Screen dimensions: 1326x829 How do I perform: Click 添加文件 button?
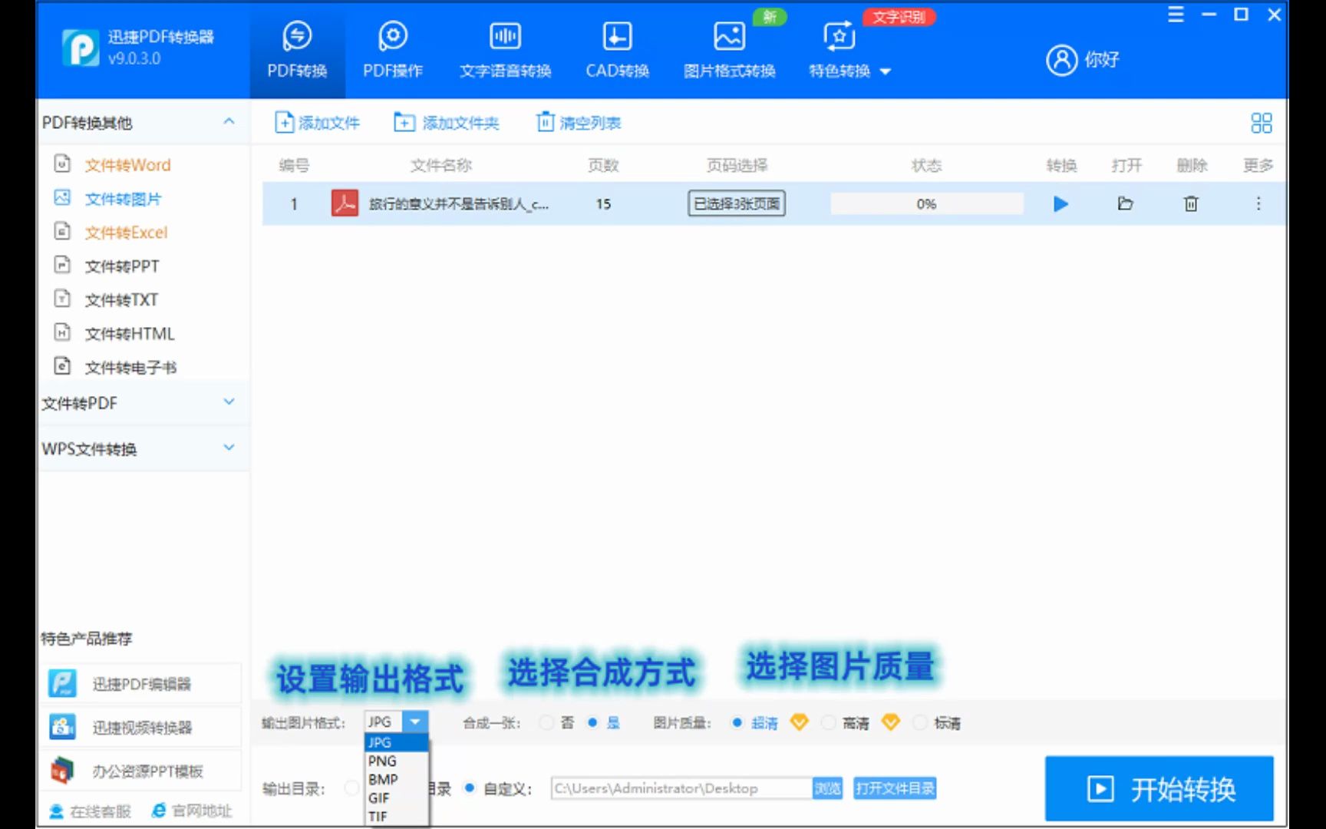(318, 123)
